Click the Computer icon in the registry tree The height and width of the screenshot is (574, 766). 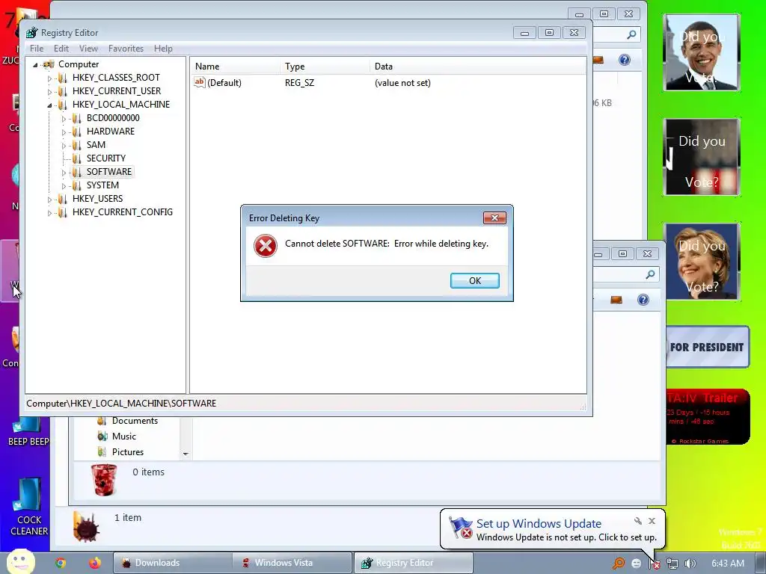49,64
